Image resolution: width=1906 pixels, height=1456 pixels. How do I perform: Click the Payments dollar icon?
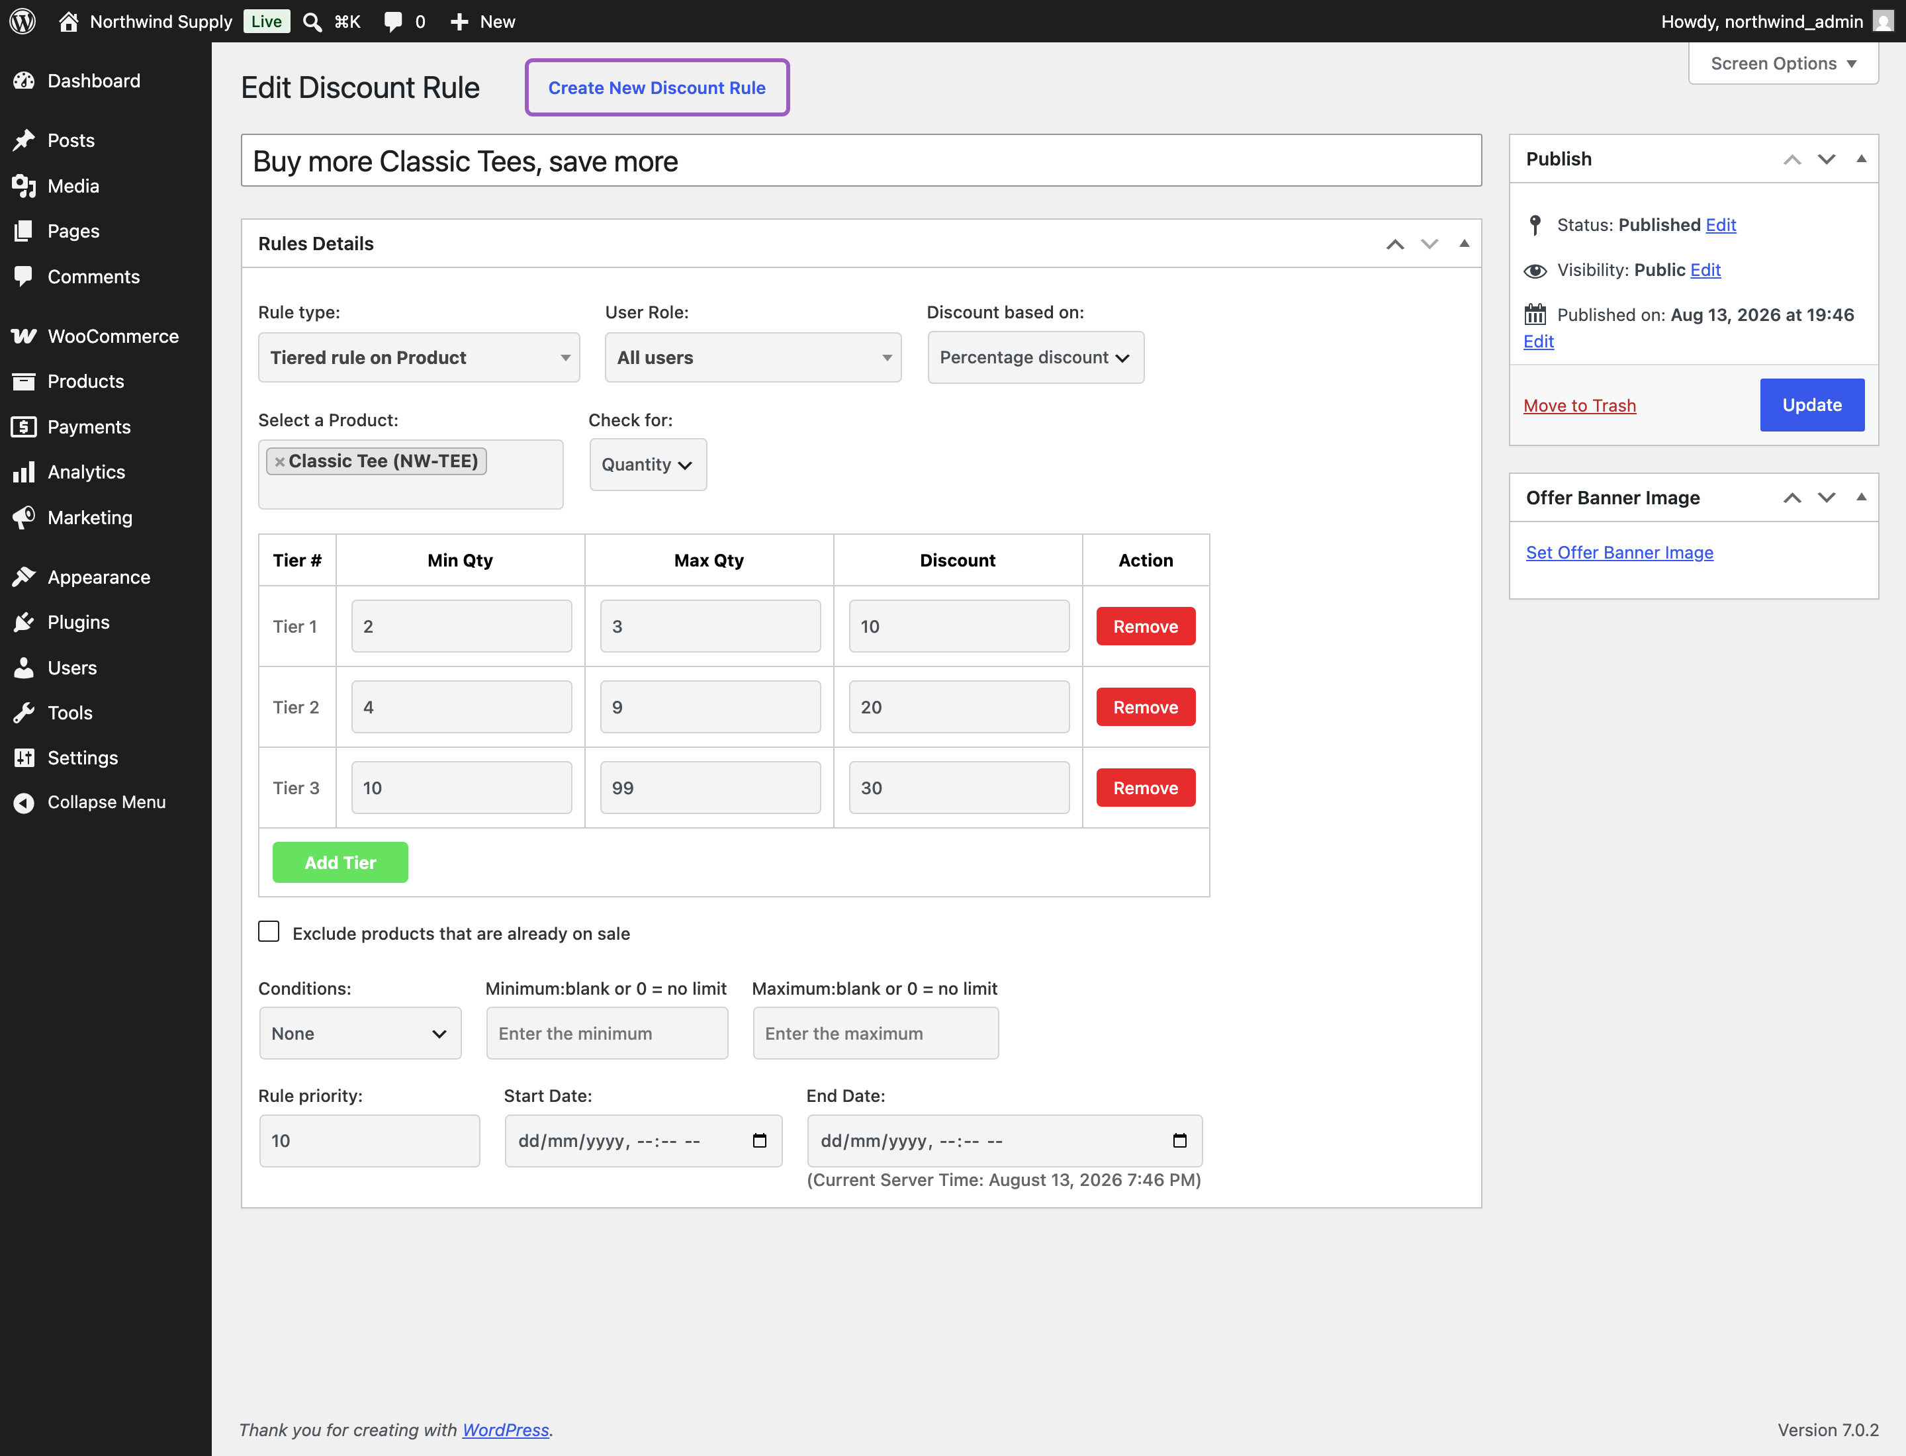[24, 426]
